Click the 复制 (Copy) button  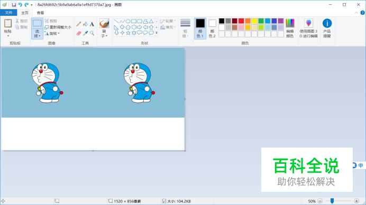tap(22, 27)
